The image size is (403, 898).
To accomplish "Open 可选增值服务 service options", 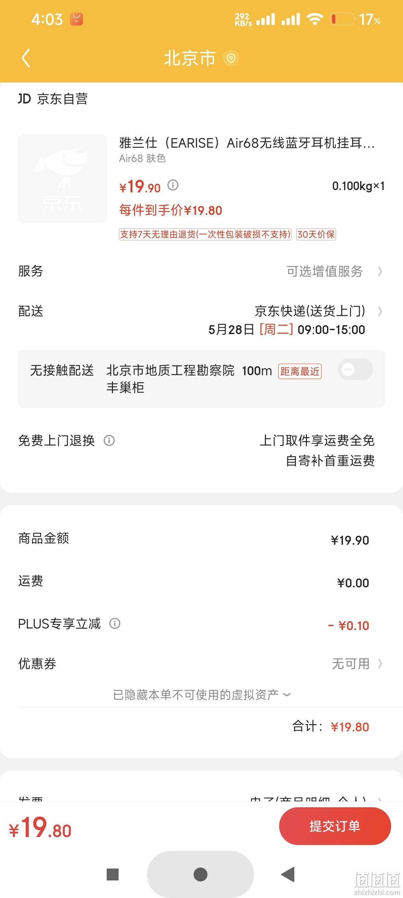I will (x=334, y=271).
